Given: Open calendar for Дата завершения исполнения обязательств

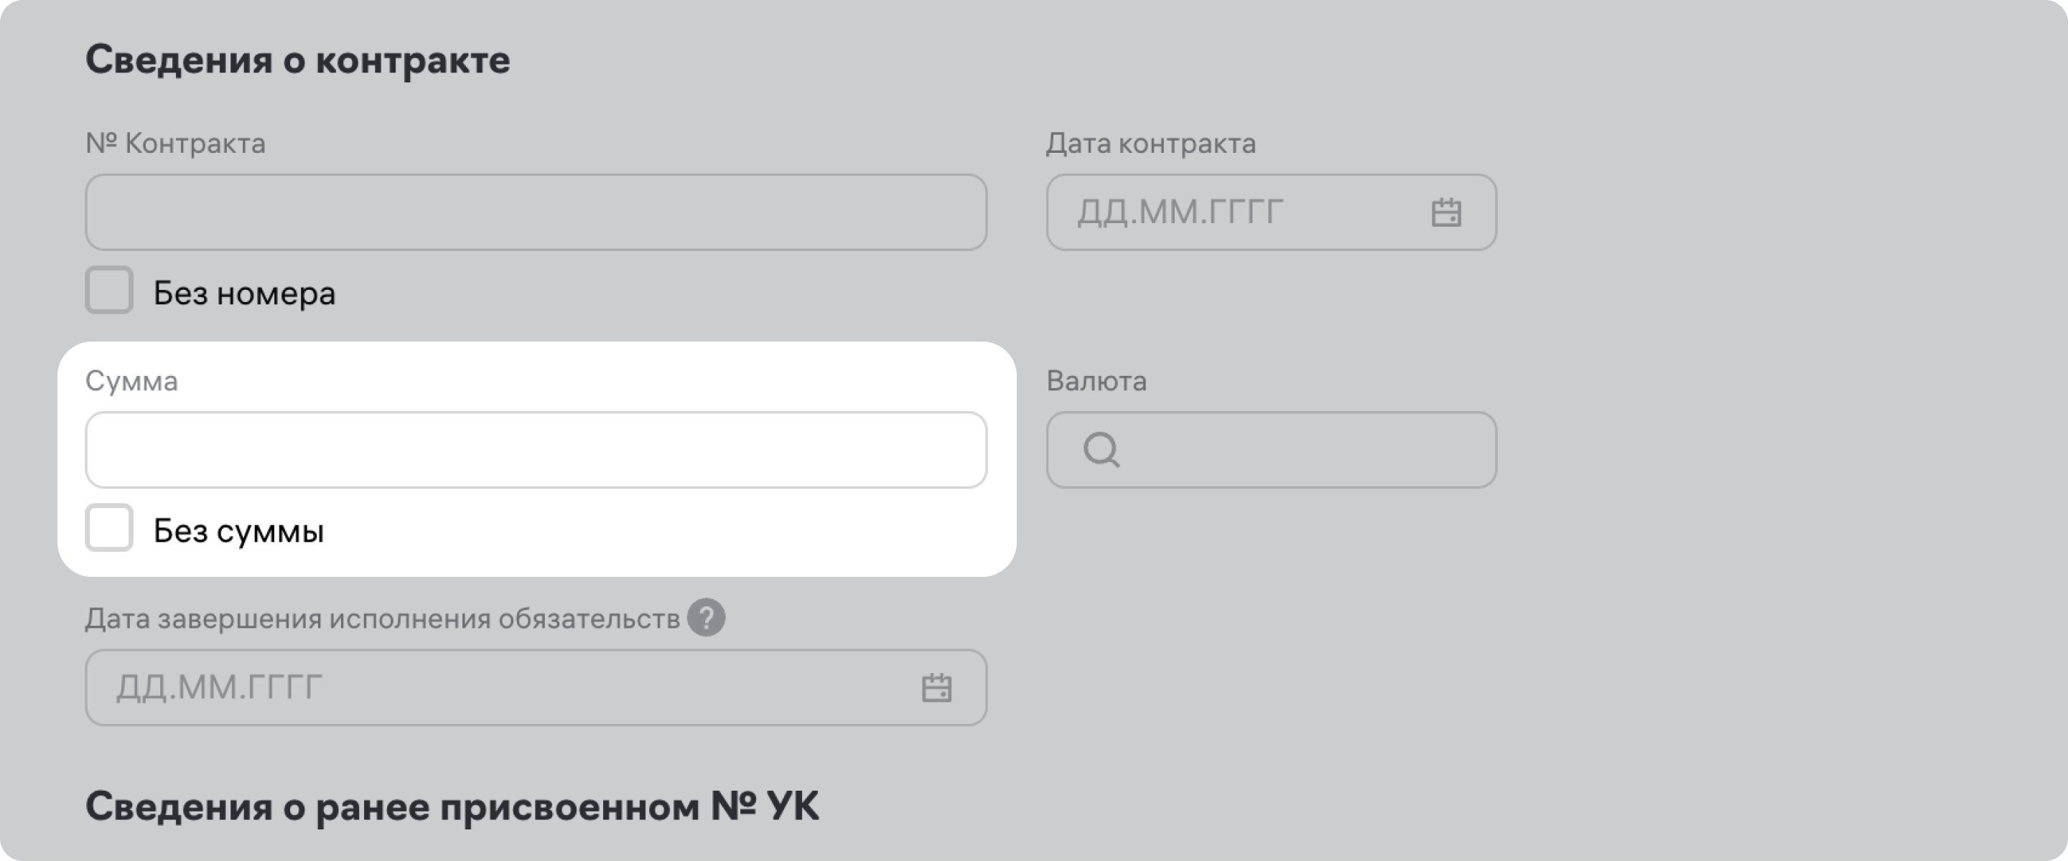Looking at the screenshot, I should 936,687.
